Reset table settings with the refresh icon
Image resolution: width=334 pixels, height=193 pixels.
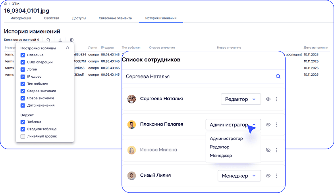(68, 48)
